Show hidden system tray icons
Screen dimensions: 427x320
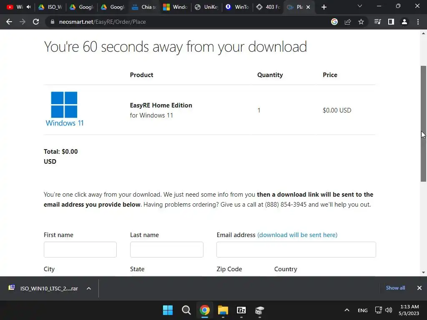pos(347,310)
